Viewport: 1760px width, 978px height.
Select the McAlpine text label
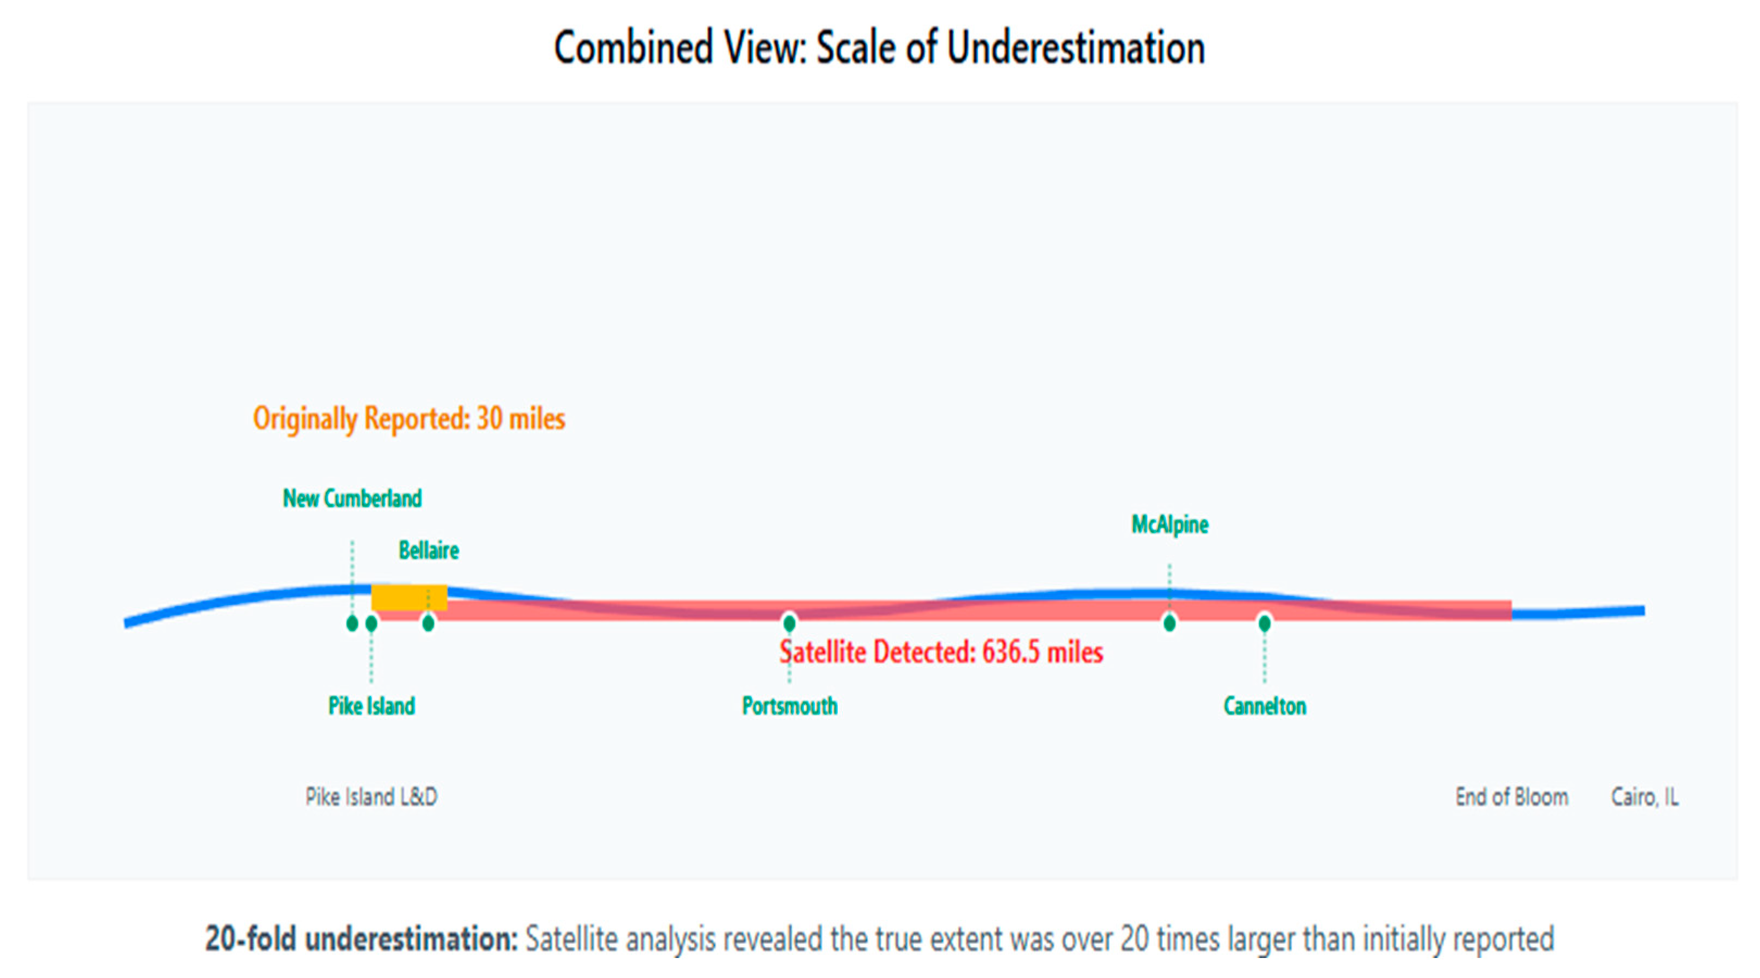tap(1170, 525)
